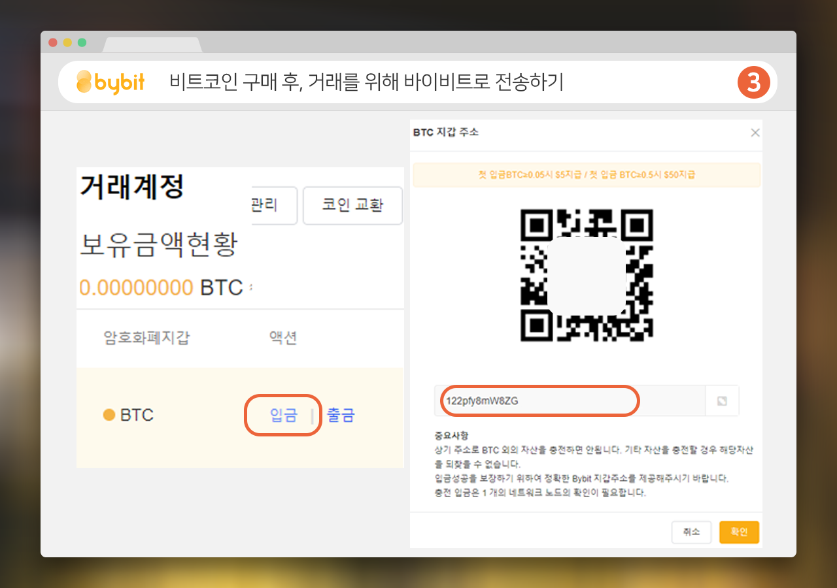Click the bybit logo in header
837x588 pixels.
(111, 82)
